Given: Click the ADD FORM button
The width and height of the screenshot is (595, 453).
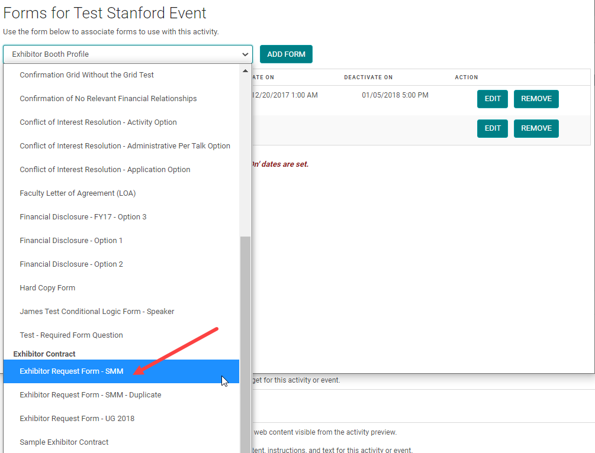Looking at the screenshot, I should pos(286,54).
